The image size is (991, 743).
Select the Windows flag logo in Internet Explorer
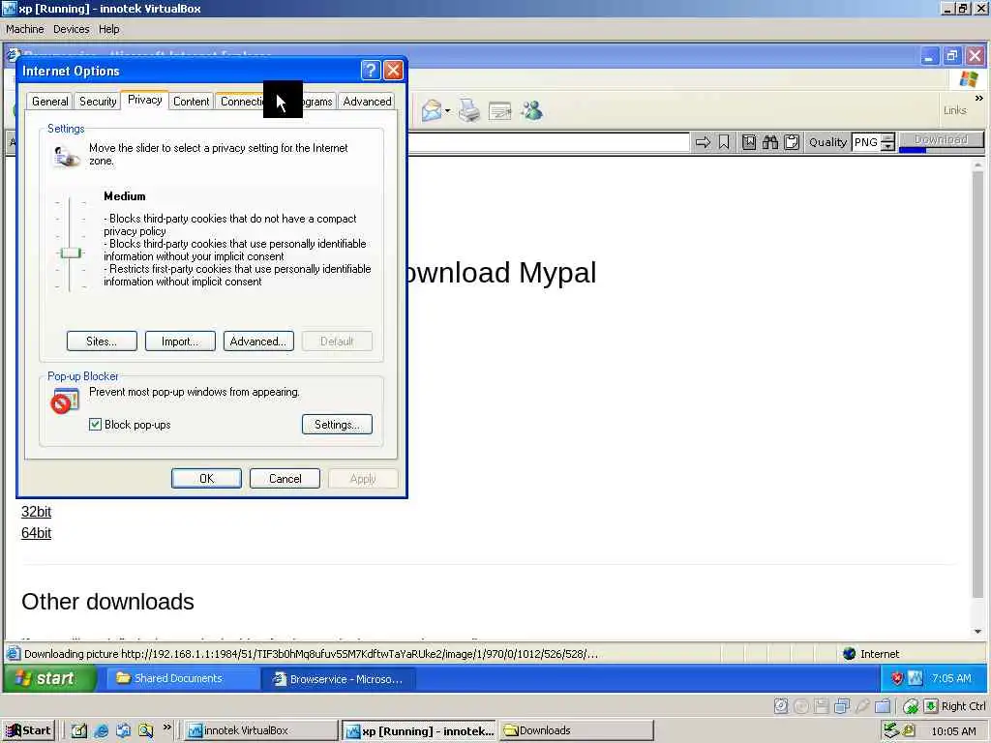click(x=968, y=79)
